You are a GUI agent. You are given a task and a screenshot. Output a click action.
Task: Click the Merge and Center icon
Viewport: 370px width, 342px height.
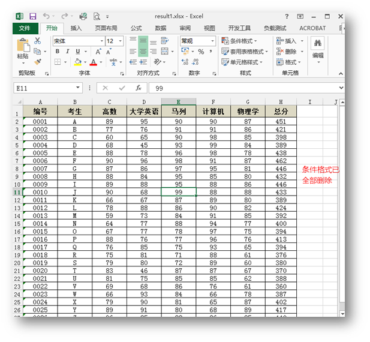tap(164, 51)
